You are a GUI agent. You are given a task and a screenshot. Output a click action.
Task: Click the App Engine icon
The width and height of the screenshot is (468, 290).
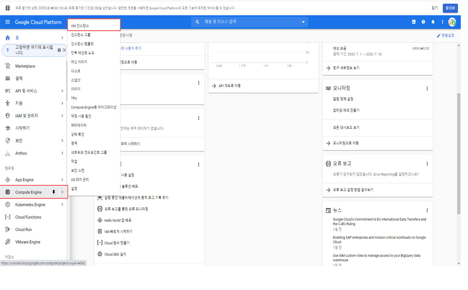click(x=8, y=180)
